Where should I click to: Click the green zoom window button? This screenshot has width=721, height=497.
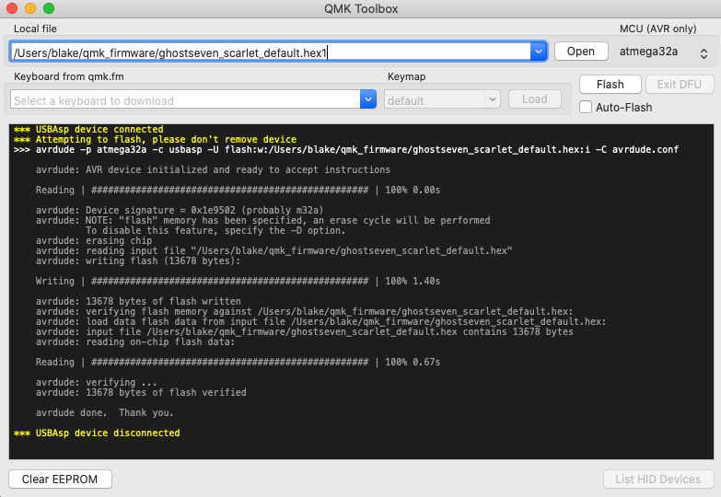49,8
